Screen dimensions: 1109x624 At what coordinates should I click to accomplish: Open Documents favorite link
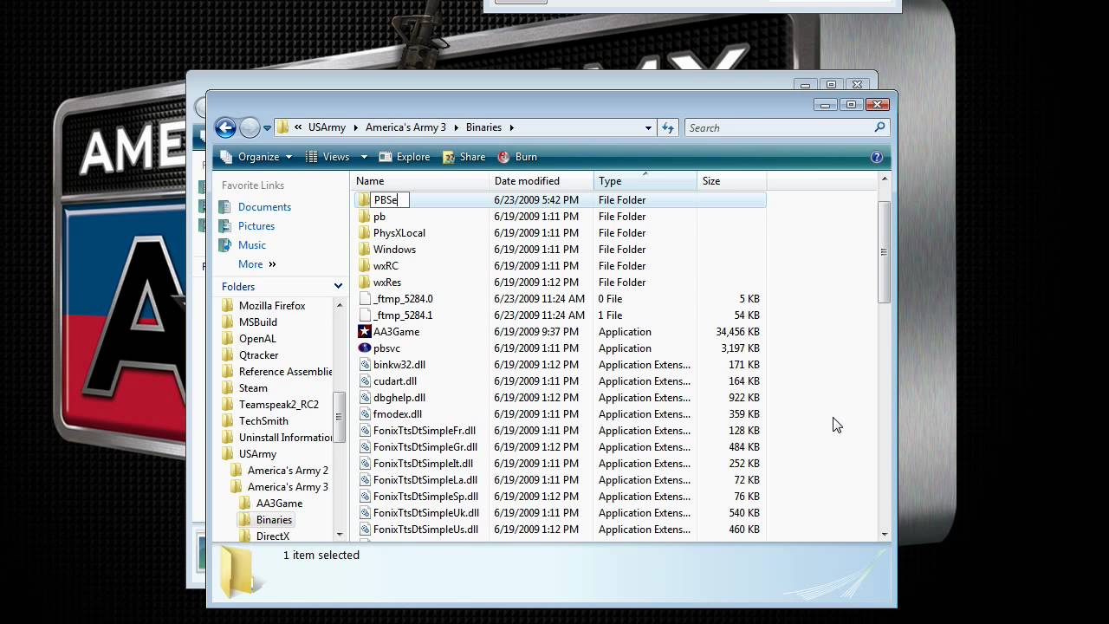coord(264,207)
